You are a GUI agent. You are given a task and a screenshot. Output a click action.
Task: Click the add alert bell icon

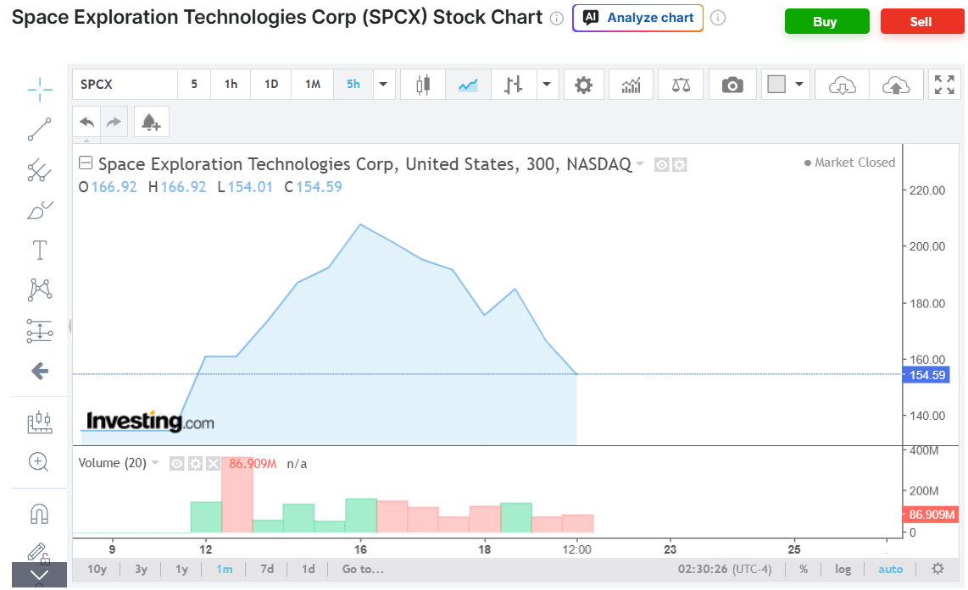(151, 122)
